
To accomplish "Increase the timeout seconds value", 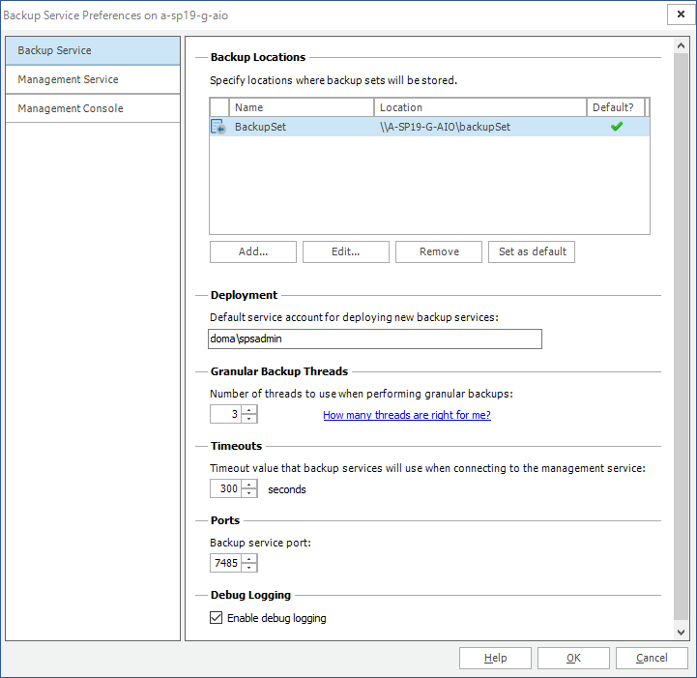I will pyautogui.click(x=249, y=485).
